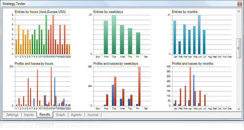244x130 pixels.
Task: Open the Agents tab
Action: point(76,115)
